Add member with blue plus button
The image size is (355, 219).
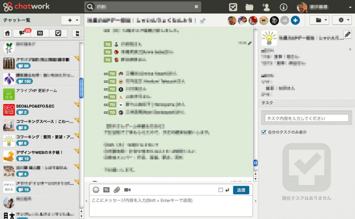click(x=295, y=20)
